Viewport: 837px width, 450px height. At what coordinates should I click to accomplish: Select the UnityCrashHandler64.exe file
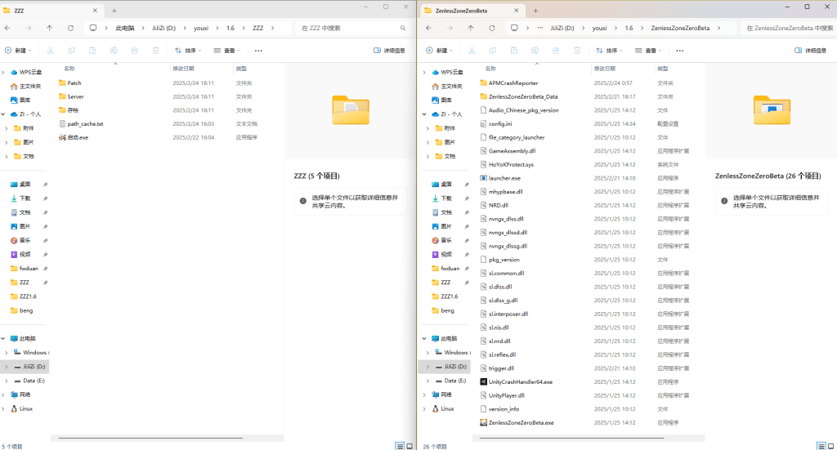pos(520,381)
